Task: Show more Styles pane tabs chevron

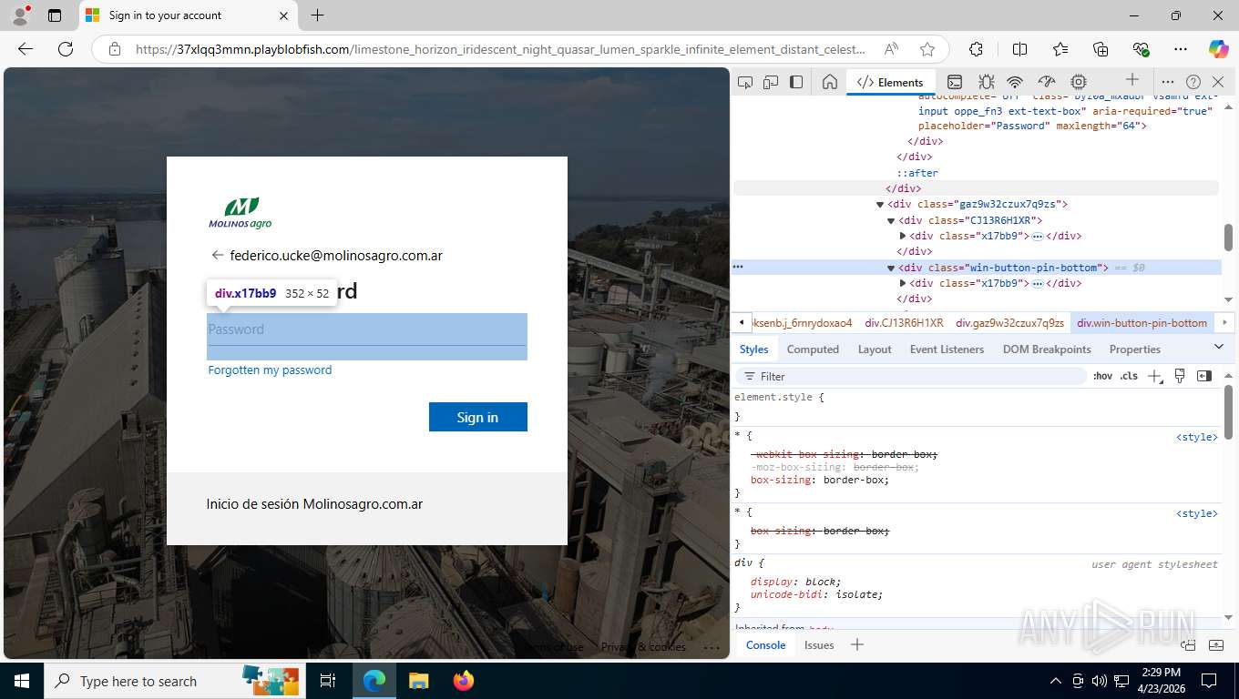Action: click(1219, 347)
